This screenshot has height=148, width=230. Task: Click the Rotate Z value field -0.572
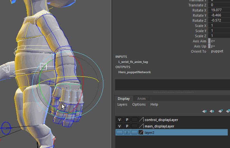click(x=219, y=20)
